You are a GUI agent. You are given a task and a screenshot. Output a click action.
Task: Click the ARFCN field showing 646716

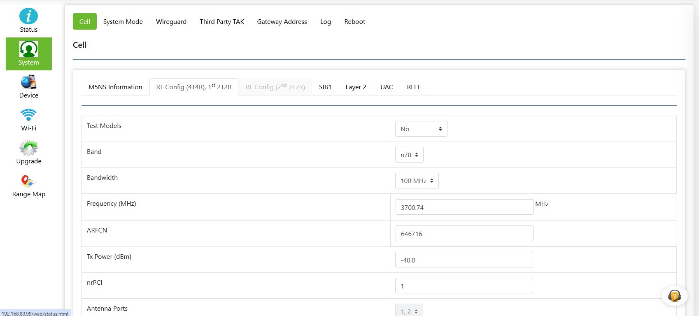pos(464,233)
